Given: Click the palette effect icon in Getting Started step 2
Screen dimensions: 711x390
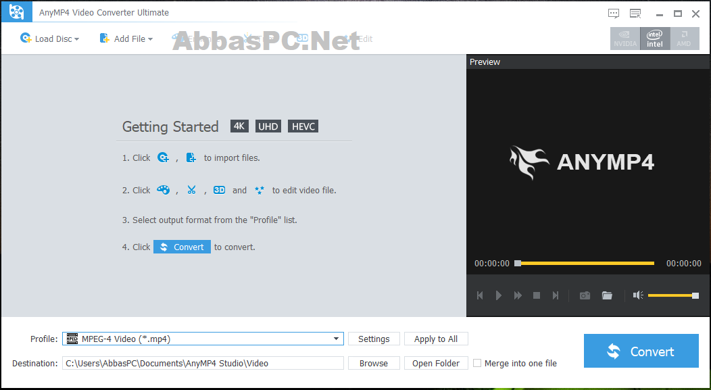Looking at the screenshot, I should click(x=164, y=190).
